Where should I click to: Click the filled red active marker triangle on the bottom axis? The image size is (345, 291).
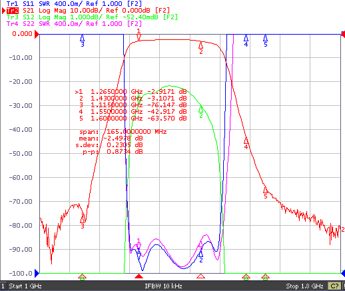(x=139, y=276)
